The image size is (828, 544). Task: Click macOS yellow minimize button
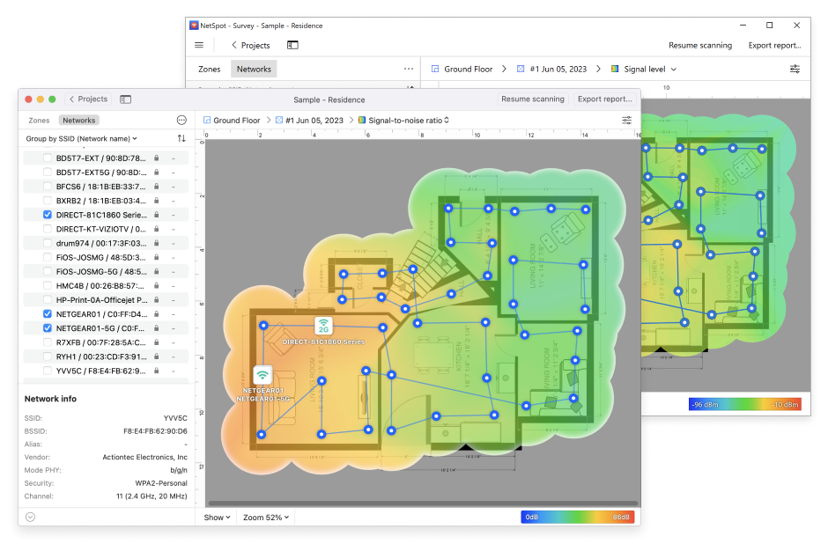41,99
